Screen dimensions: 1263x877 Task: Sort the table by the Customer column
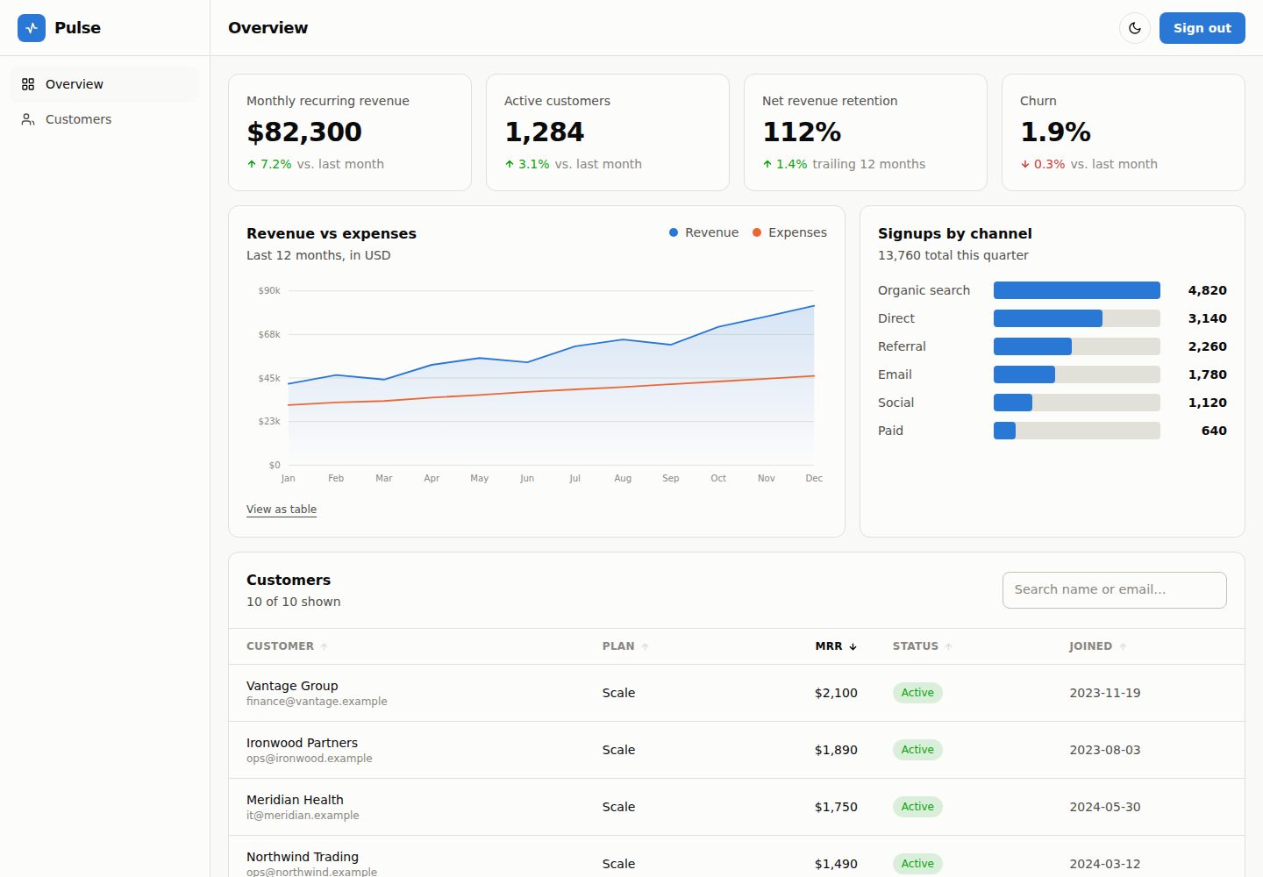287,646
